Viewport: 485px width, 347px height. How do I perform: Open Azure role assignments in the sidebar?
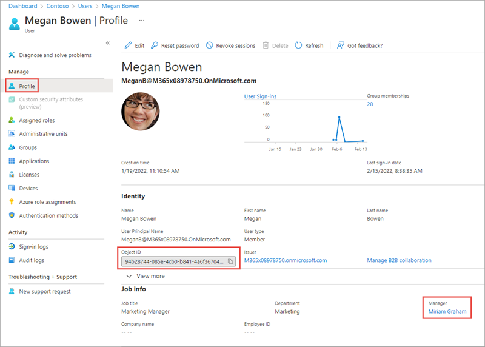pos(47,202)
